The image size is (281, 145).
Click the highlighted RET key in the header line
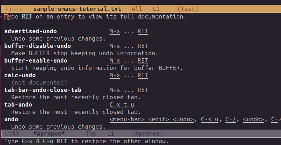(27, 16)
